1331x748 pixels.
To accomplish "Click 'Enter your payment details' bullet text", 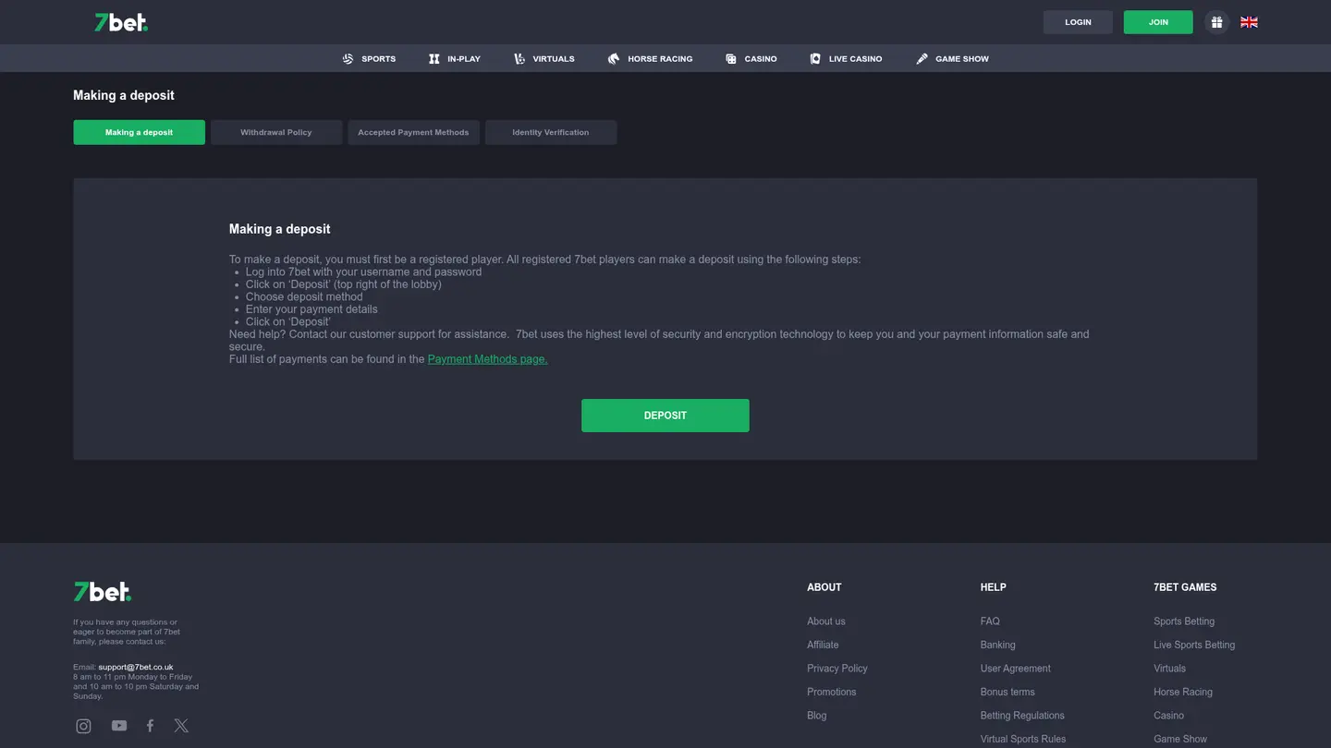I will (x=311, y=309).
